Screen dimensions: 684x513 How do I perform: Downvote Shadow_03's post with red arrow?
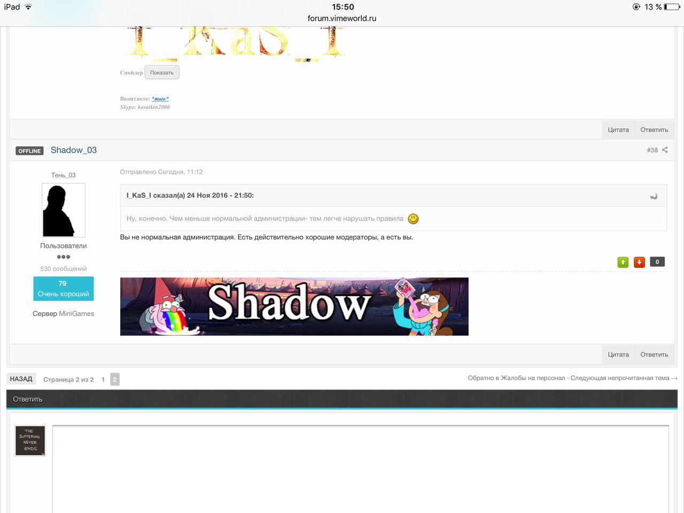(x=639, y=262)
